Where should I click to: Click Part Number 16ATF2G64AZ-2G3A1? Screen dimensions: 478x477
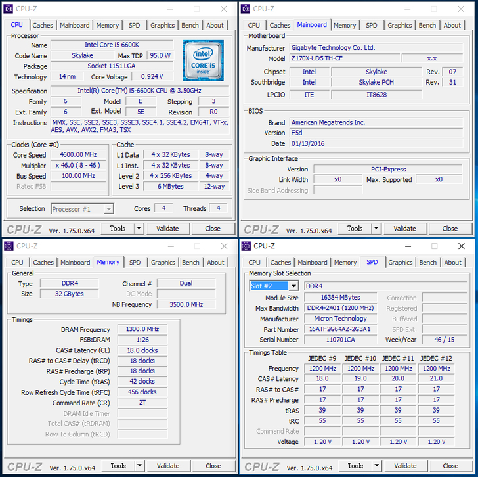tap(341, 329)
